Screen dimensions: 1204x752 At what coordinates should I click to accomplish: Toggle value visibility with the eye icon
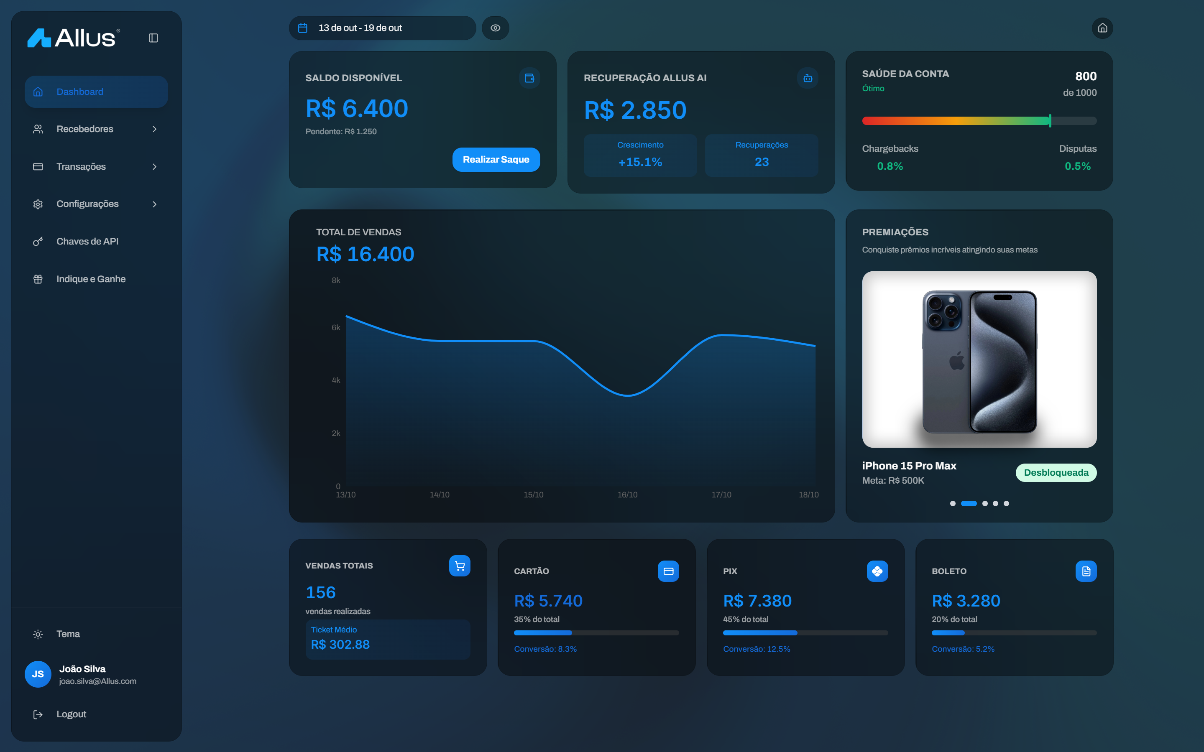coord(495,28)
